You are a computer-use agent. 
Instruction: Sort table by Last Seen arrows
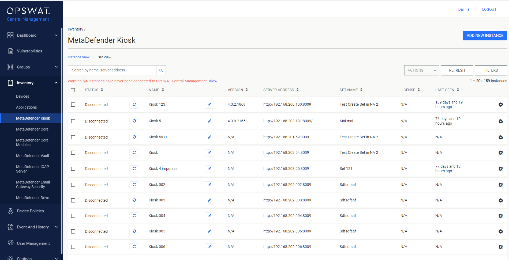458,90
